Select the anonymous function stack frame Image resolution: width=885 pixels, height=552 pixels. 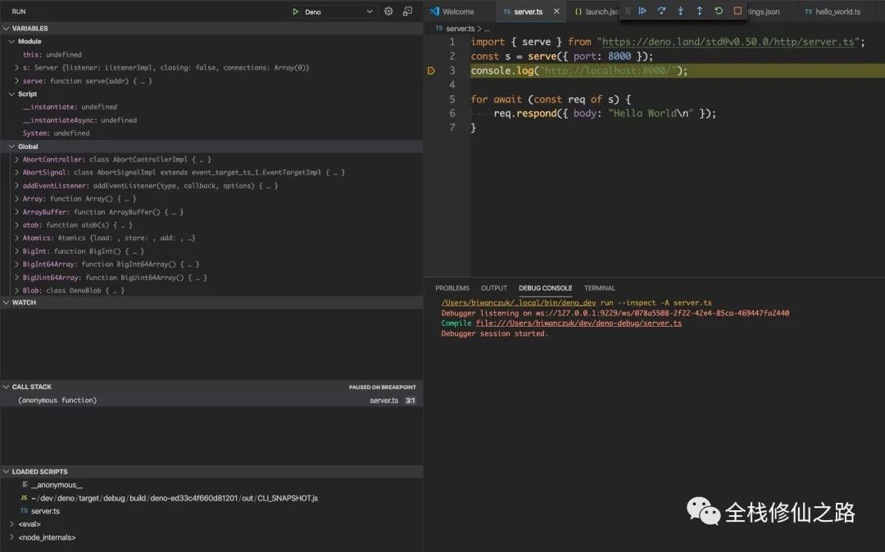pos(211,400)
